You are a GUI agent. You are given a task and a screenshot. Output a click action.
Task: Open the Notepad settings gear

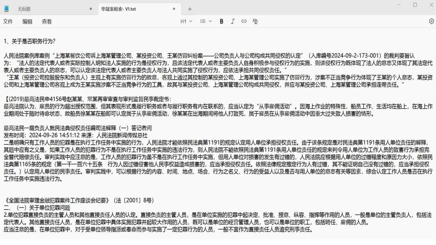click(x=431, y=21)
